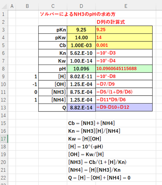The width and height of the screenshot is (162, 185).
Task: Click the pH label cell in row 8
Action: 53,69
